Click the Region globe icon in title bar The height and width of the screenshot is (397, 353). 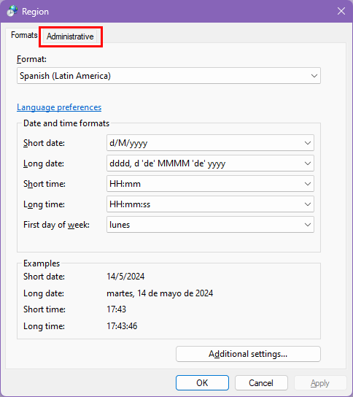click(x=12, y=11)
